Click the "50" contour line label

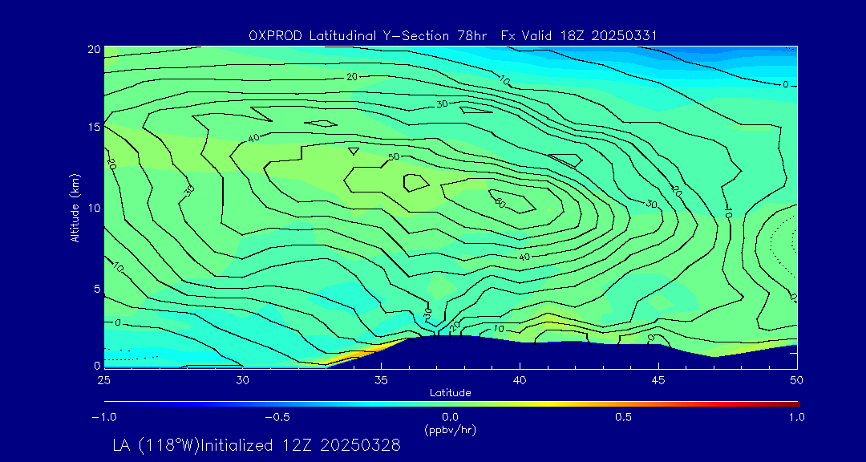[x=394, y=157]
